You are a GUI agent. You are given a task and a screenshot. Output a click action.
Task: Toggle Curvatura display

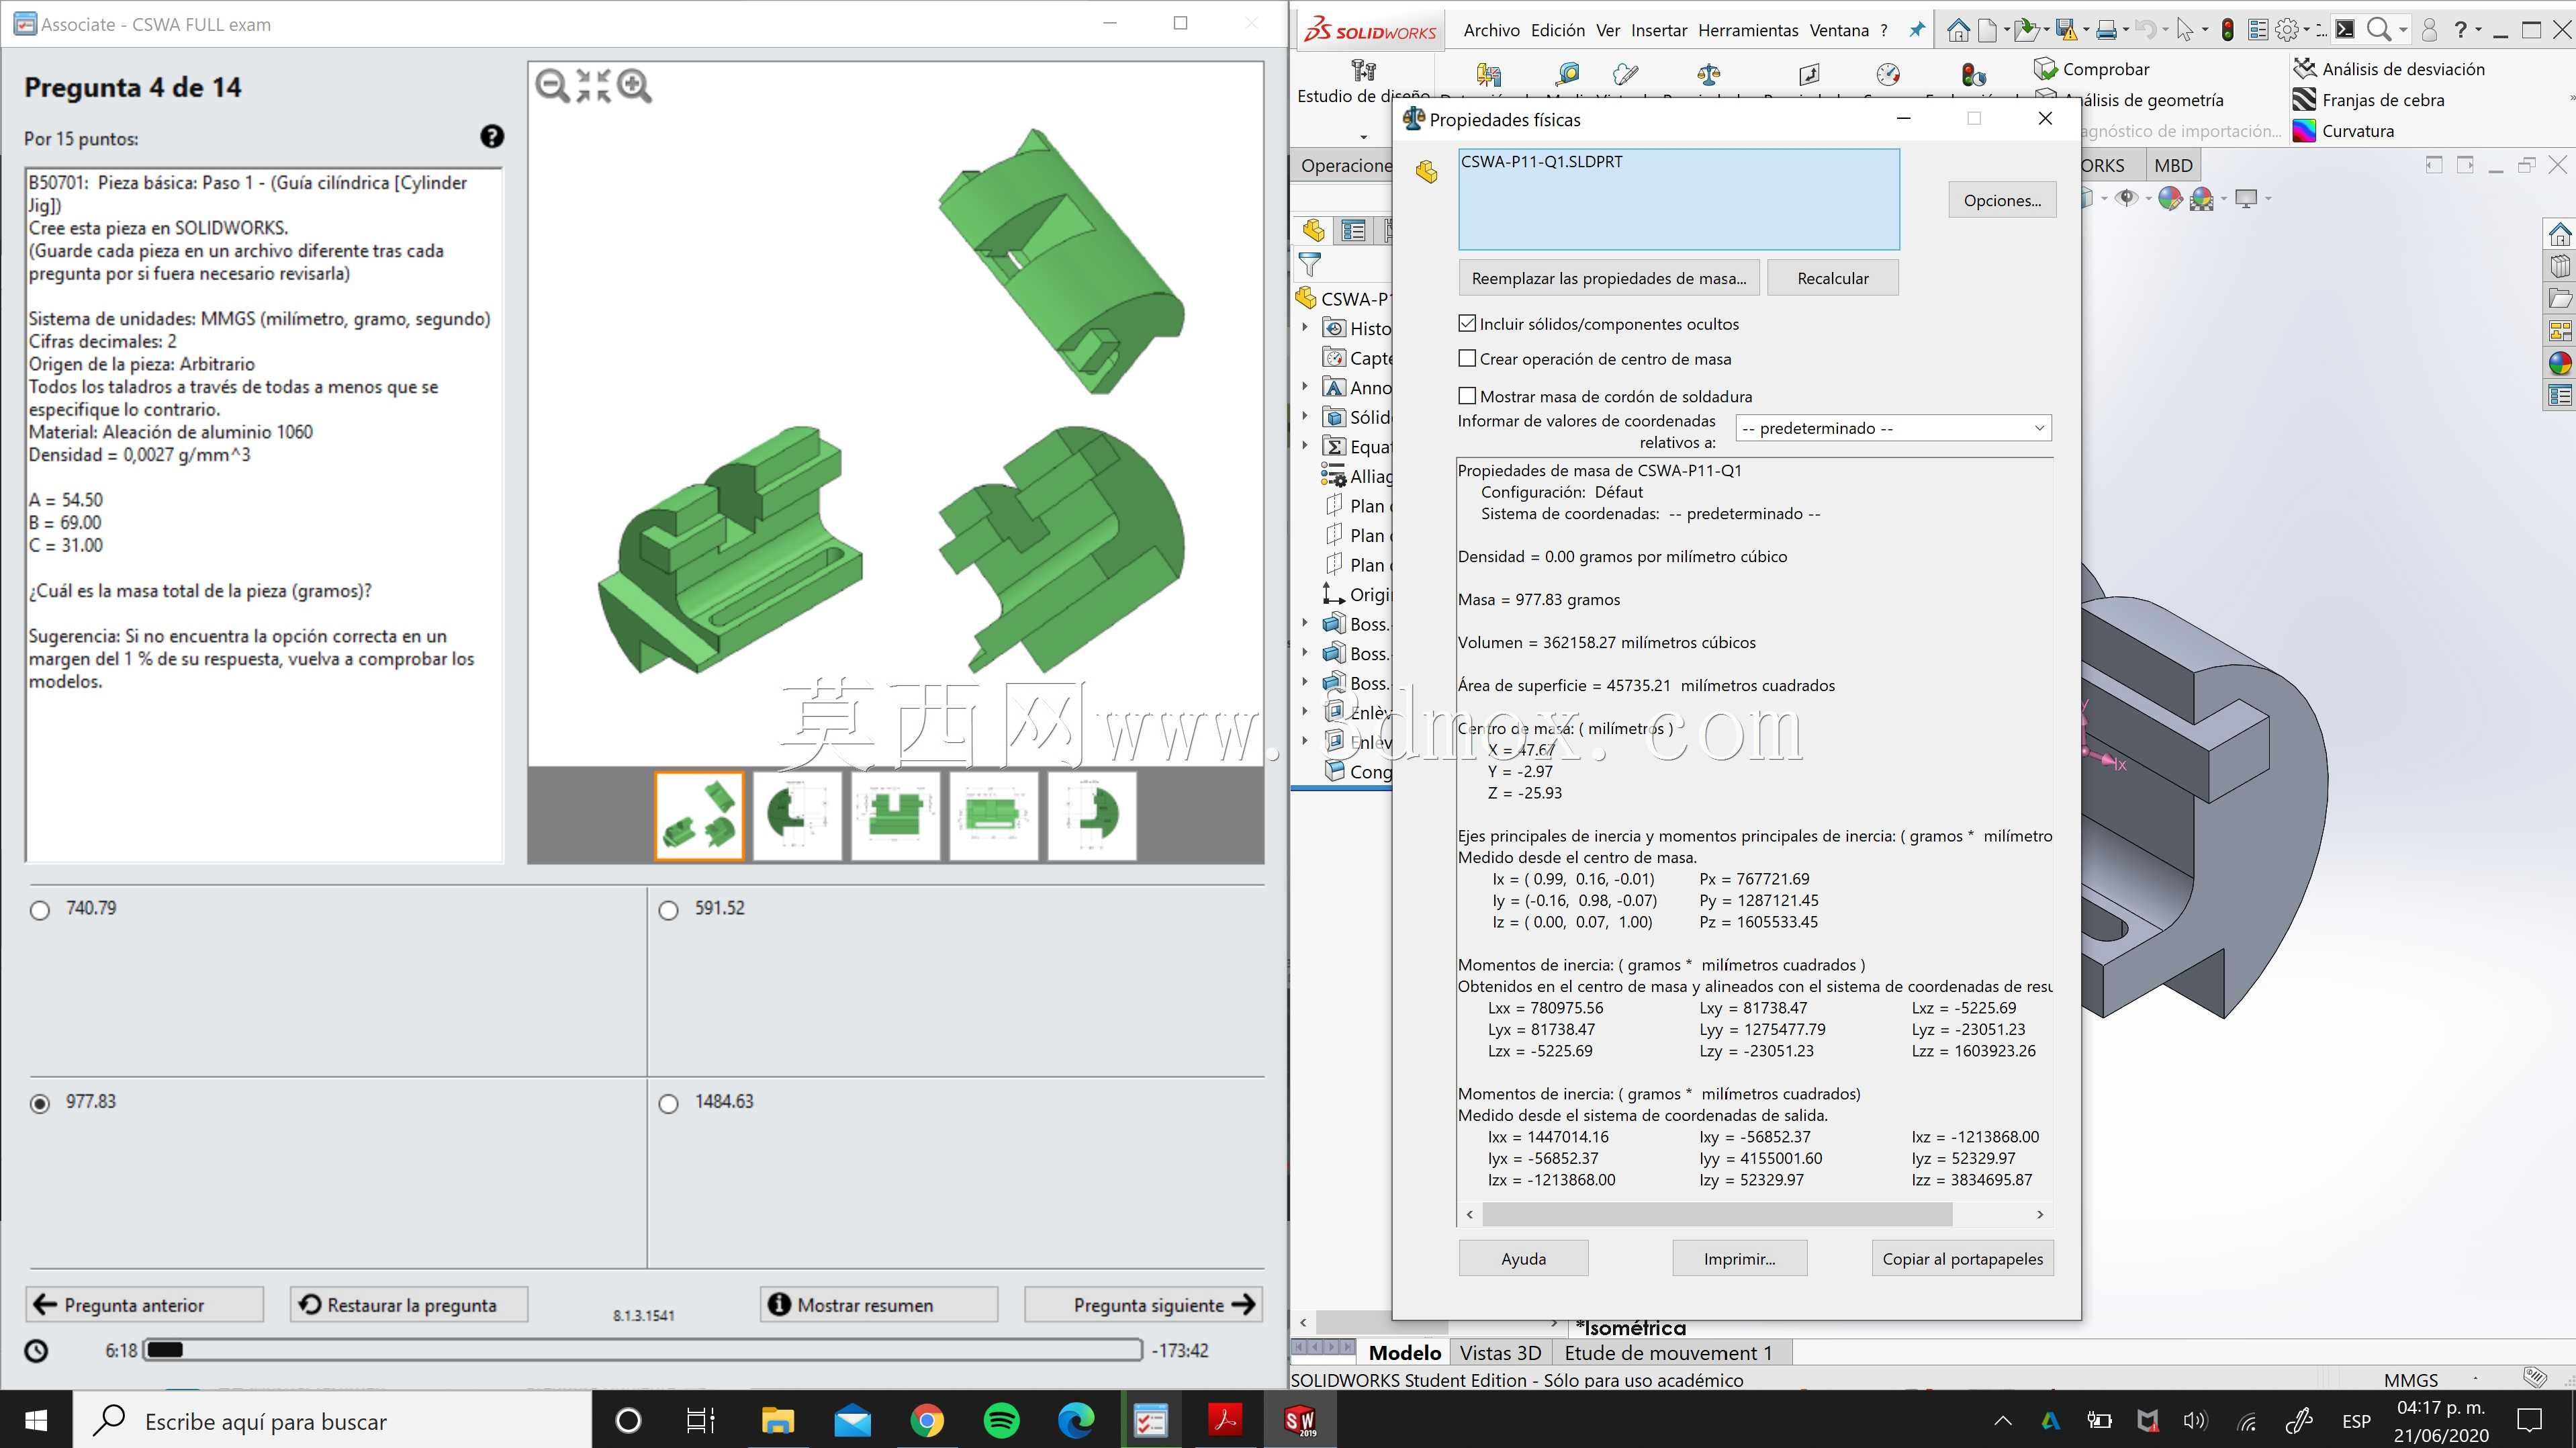2343,131
